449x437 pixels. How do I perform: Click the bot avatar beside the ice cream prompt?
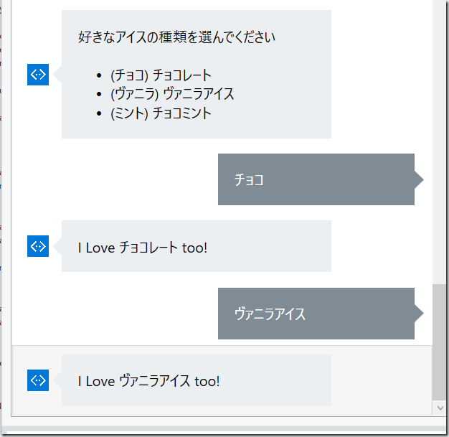pyautogui.click(x=38, y=75)
